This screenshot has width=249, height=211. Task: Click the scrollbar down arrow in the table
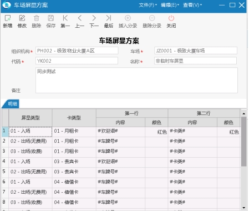[244, 208]
